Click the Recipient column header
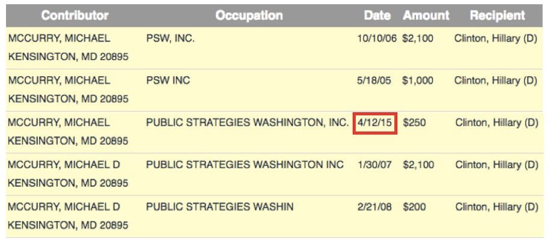The width and height of the screenshot is (550, 245). [x=497, y=16]
